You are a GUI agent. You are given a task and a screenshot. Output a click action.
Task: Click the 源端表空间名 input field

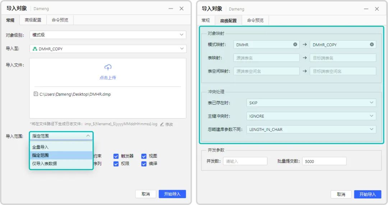pyautogui.click(x=267, y=71)
